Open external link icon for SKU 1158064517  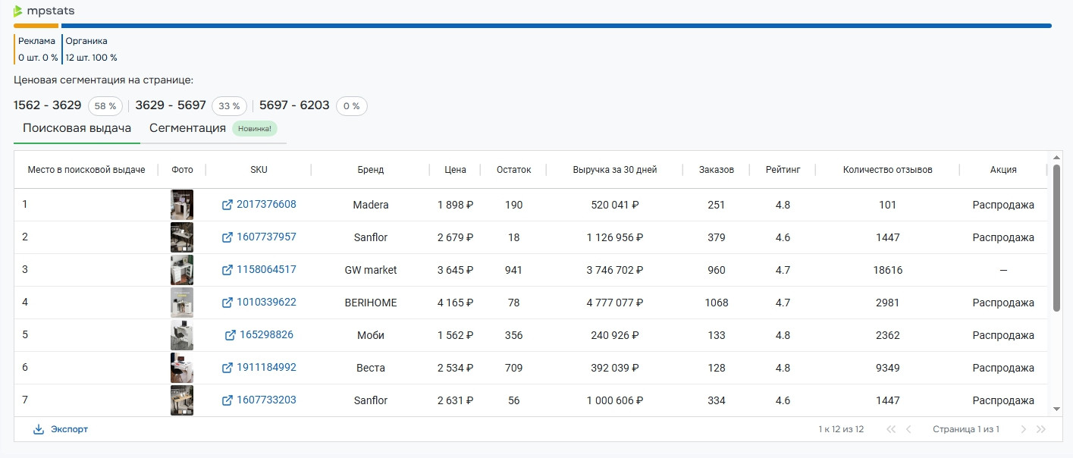[227, 270]
